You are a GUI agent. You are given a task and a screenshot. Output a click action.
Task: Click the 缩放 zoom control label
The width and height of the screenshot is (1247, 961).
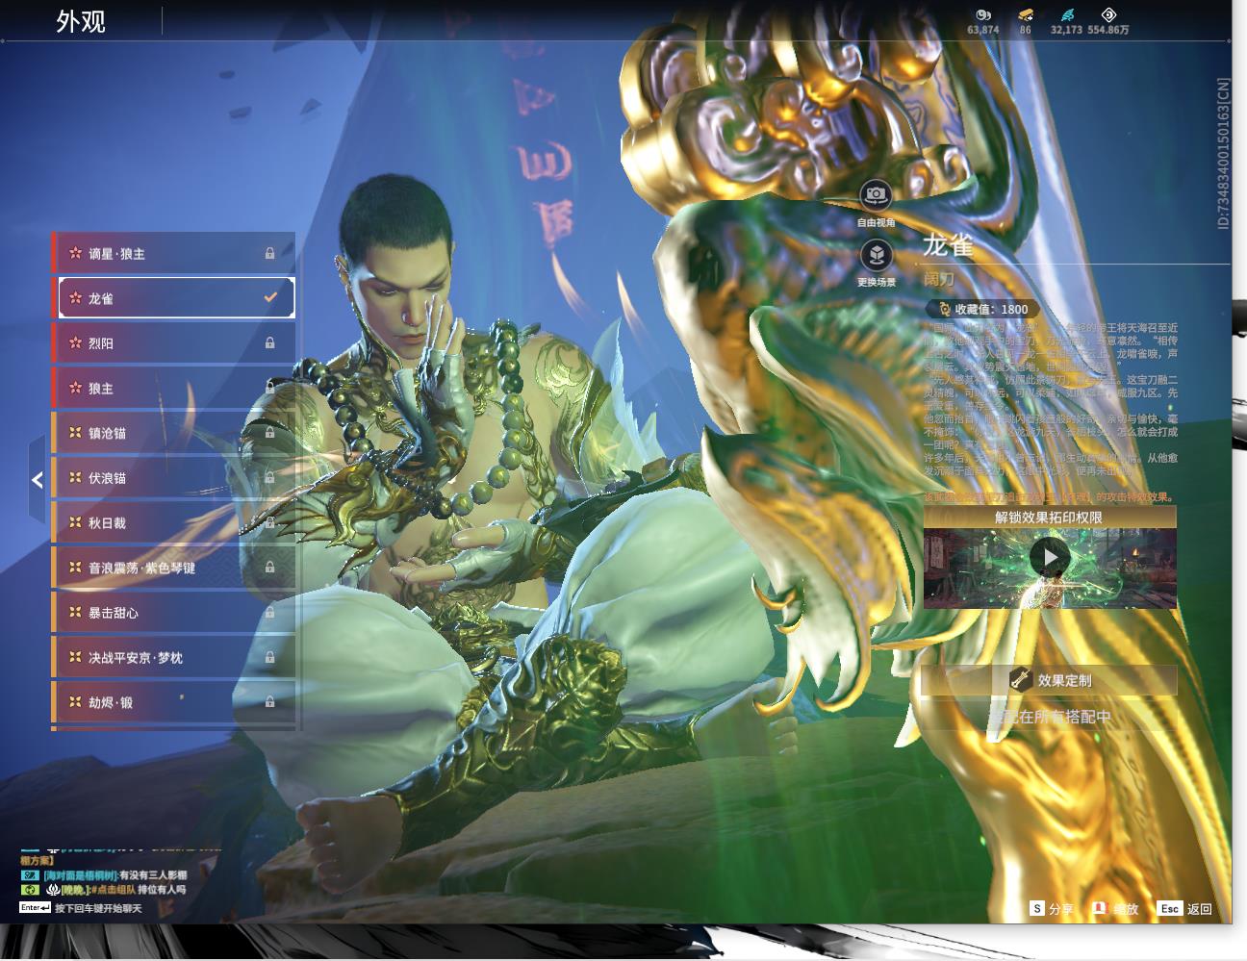[1126, 909]
